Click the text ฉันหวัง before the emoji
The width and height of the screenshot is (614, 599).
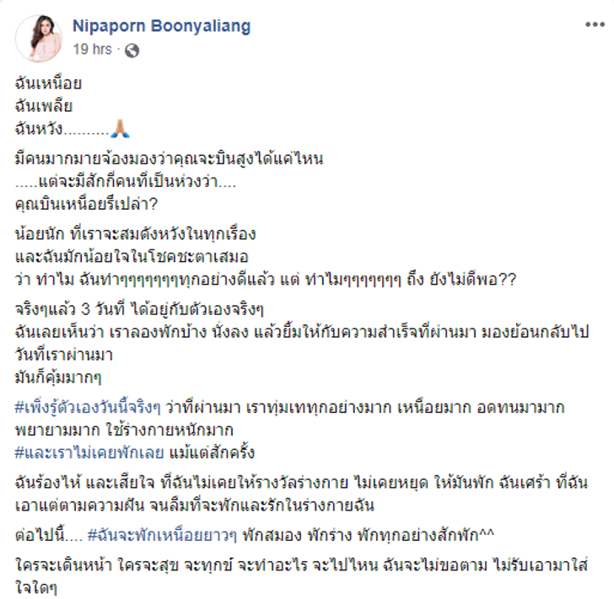39,129
